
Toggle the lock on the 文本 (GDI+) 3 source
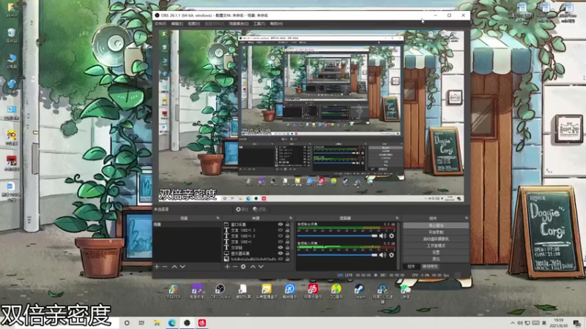coord(287,230)
